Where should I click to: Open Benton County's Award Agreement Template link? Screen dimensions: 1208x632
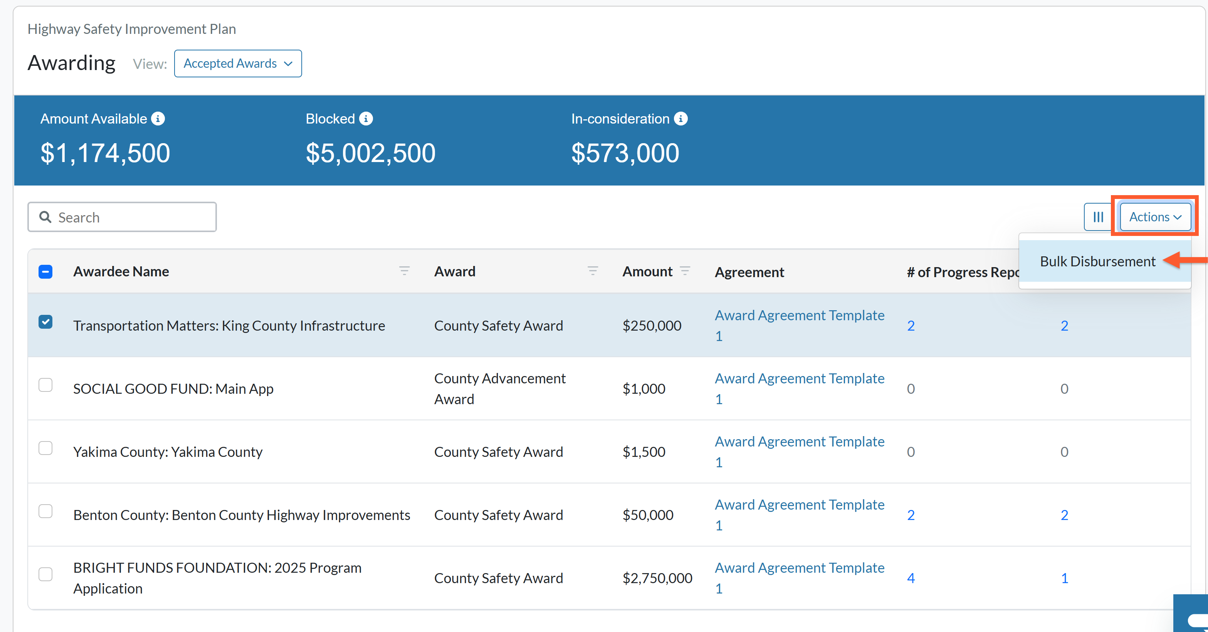(x=799, y=515)
